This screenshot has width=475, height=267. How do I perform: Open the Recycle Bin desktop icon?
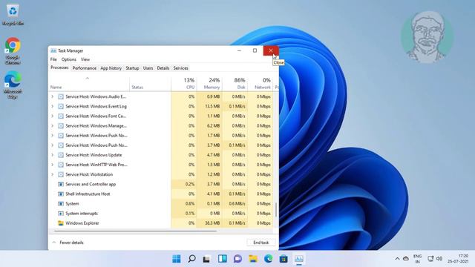[x=13, y=14]
